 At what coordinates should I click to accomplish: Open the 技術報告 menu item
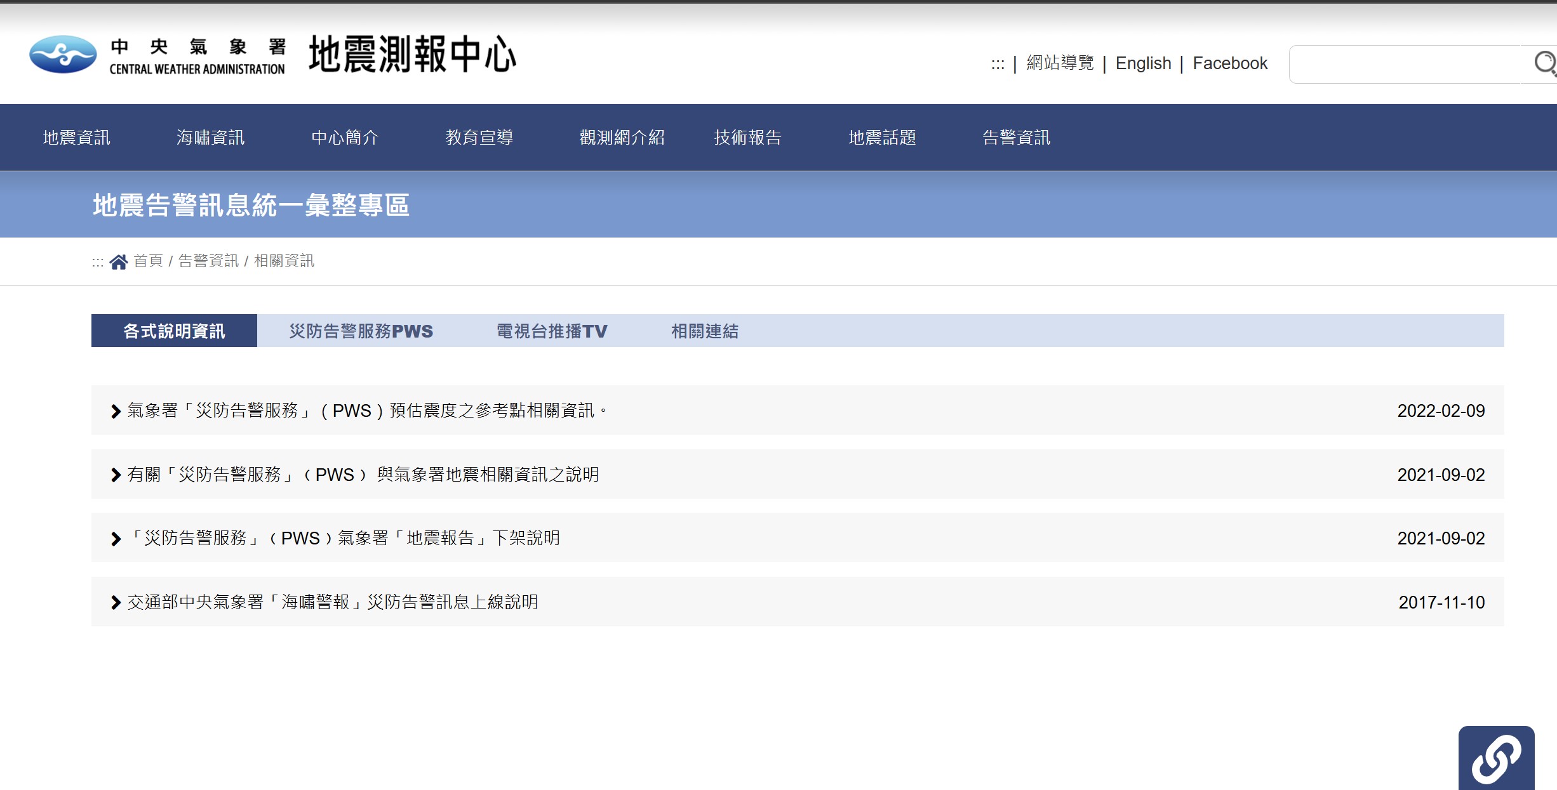tap(747, 138)
